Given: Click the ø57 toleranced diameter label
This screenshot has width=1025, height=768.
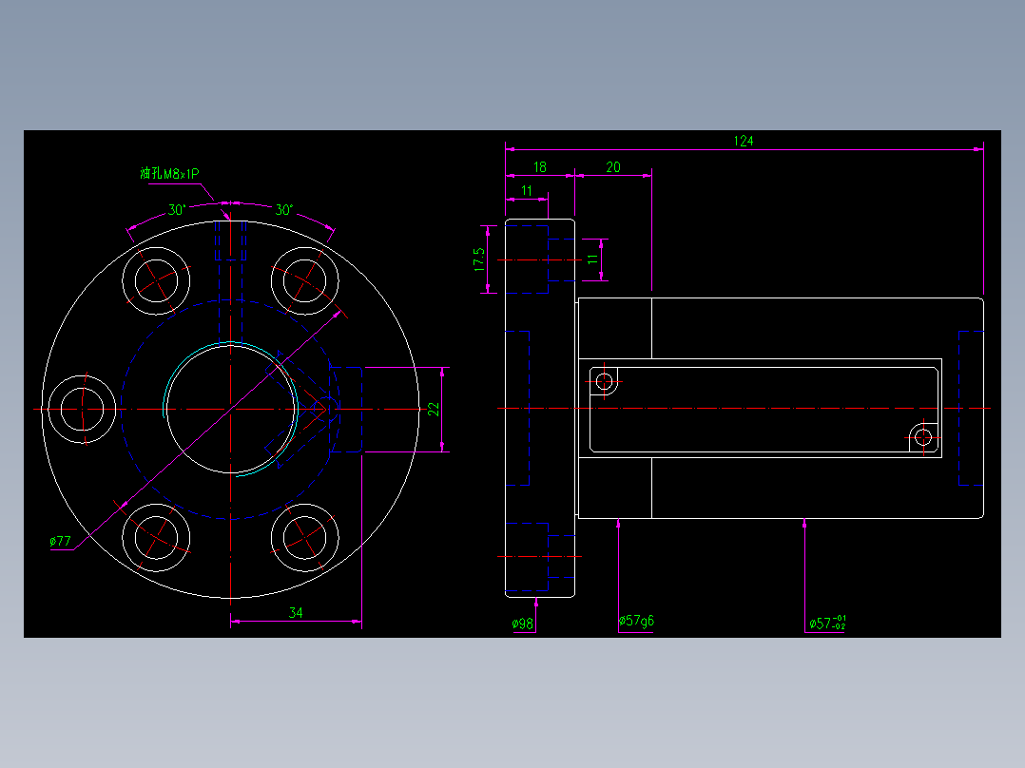Looking at the screenshot, I should point(827,623).
